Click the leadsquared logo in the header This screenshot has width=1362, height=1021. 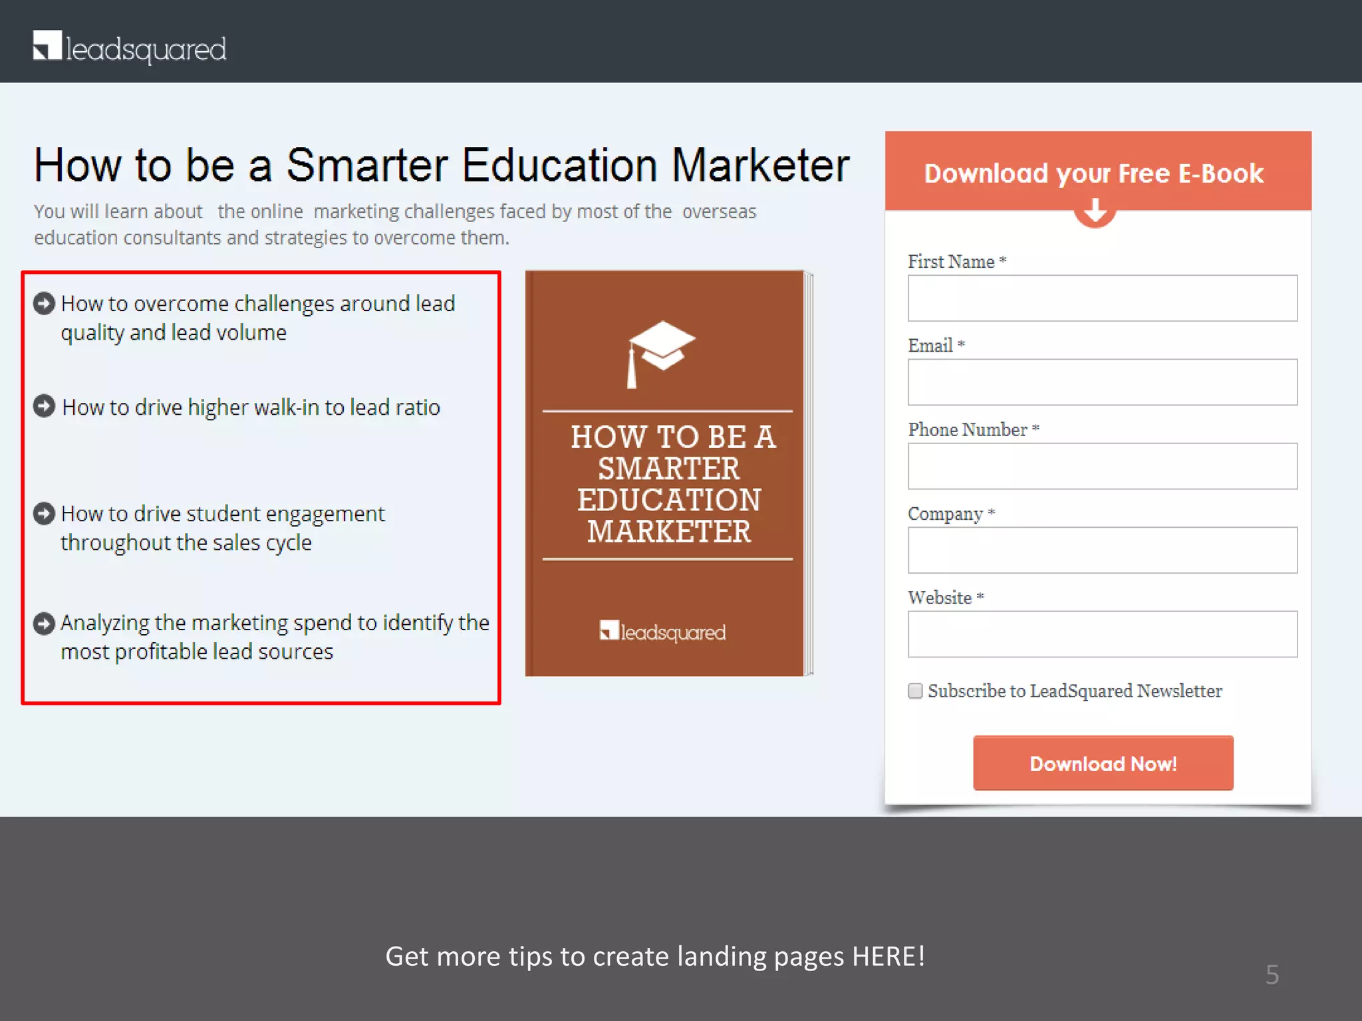tap(130, 47)
